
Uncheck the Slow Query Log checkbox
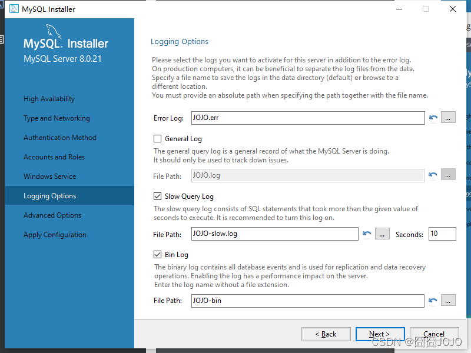click(157, 197)
